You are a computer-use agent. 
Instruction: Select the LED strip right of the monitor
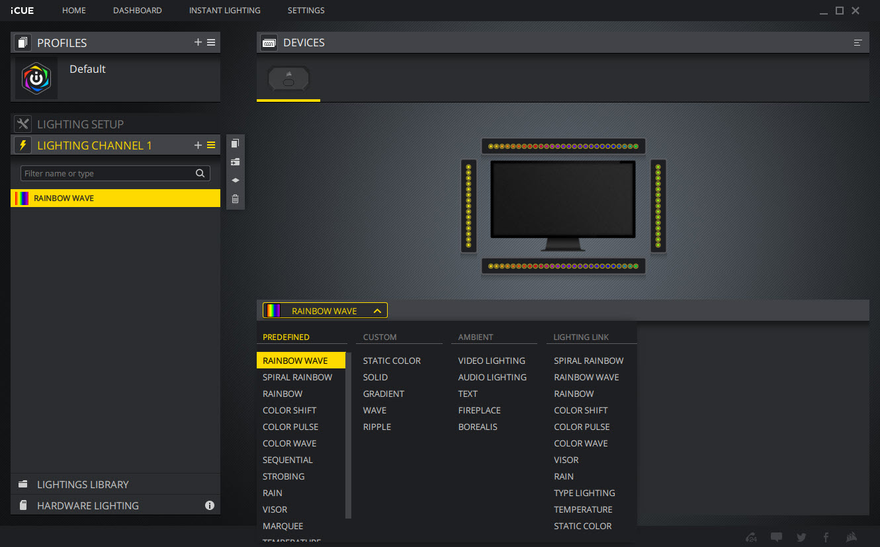pyautogui.click(x=658, y=206)
